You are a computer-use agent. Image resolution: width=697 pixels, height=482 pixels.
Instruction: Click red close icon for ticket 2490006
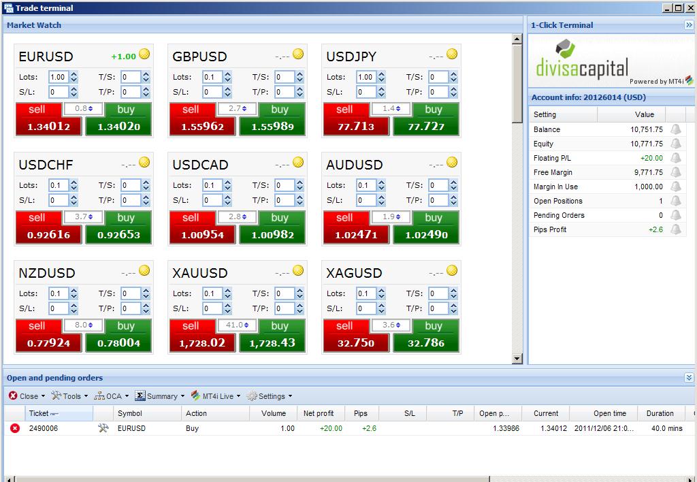coord(15,428)
